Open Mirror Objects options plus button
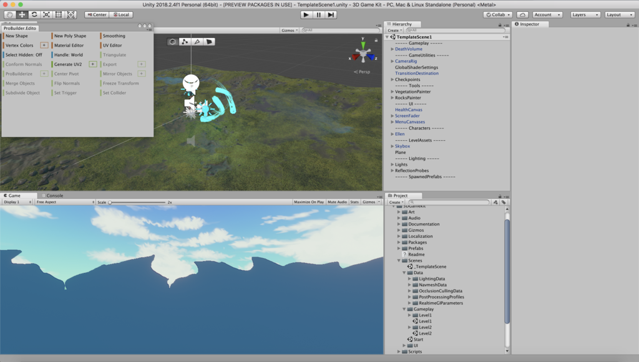 (142, 74)
